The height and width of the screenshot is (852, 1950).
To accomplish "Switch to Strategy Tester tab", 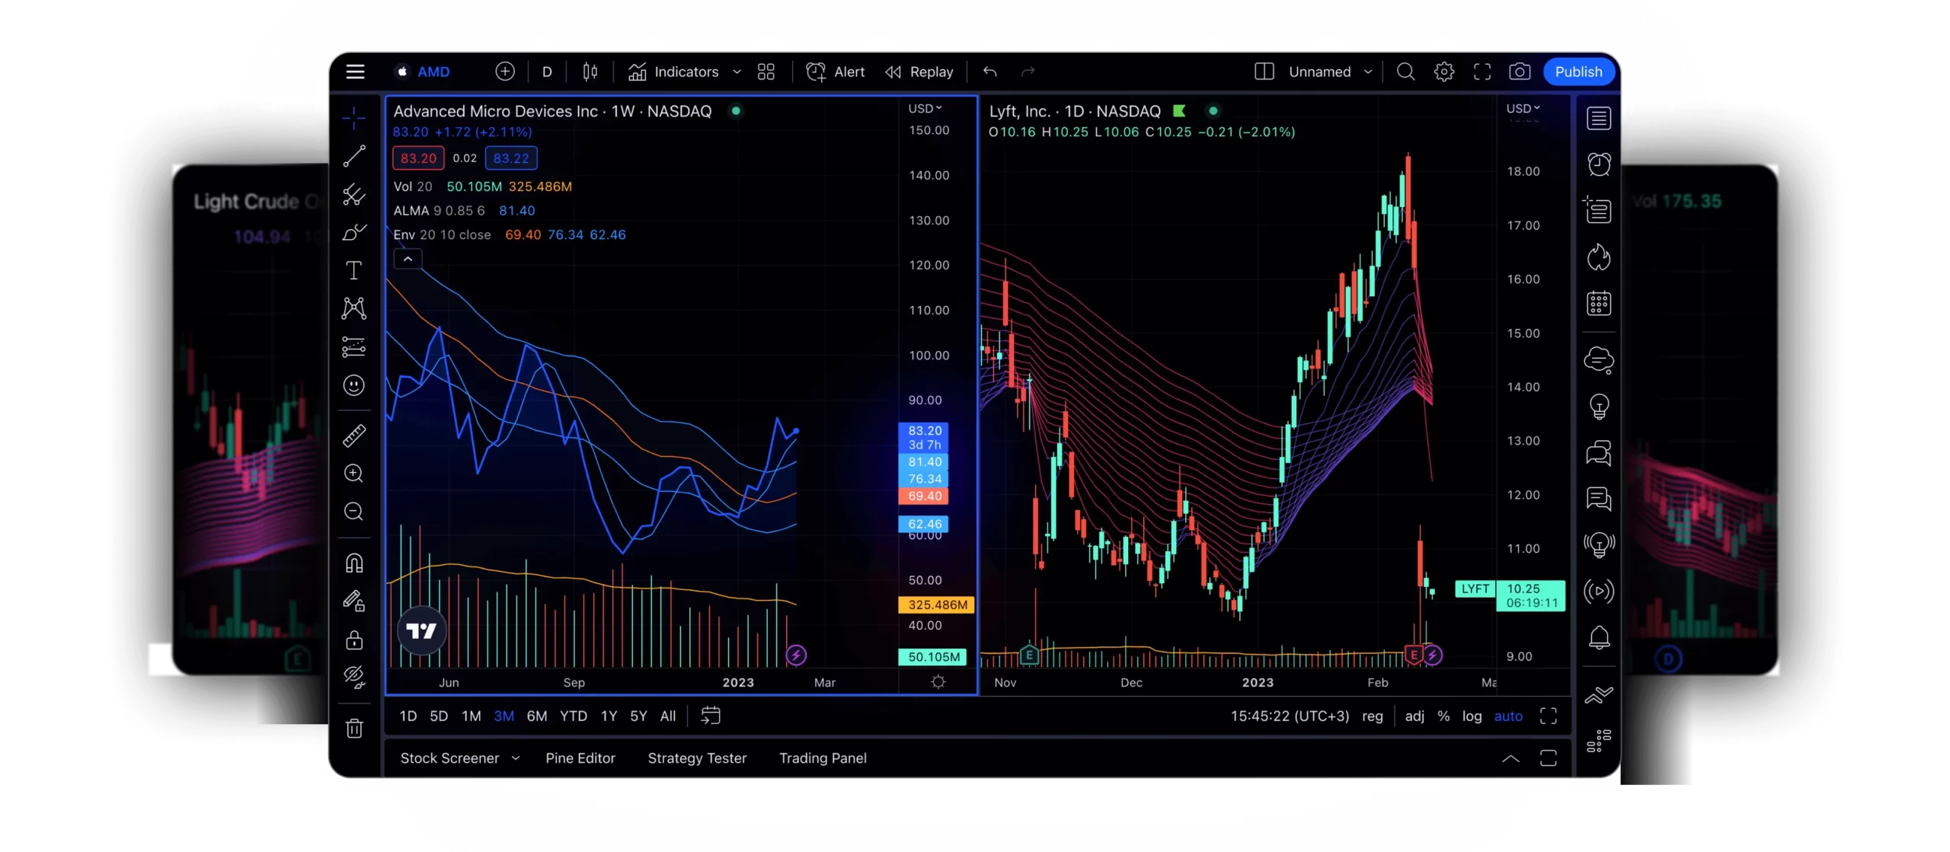I will (x=696, y=758).
